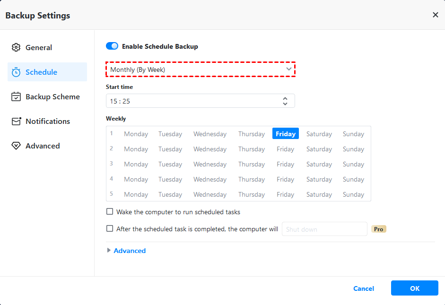
Task: Click the Schedule clock icon
Action: [16, 72]
